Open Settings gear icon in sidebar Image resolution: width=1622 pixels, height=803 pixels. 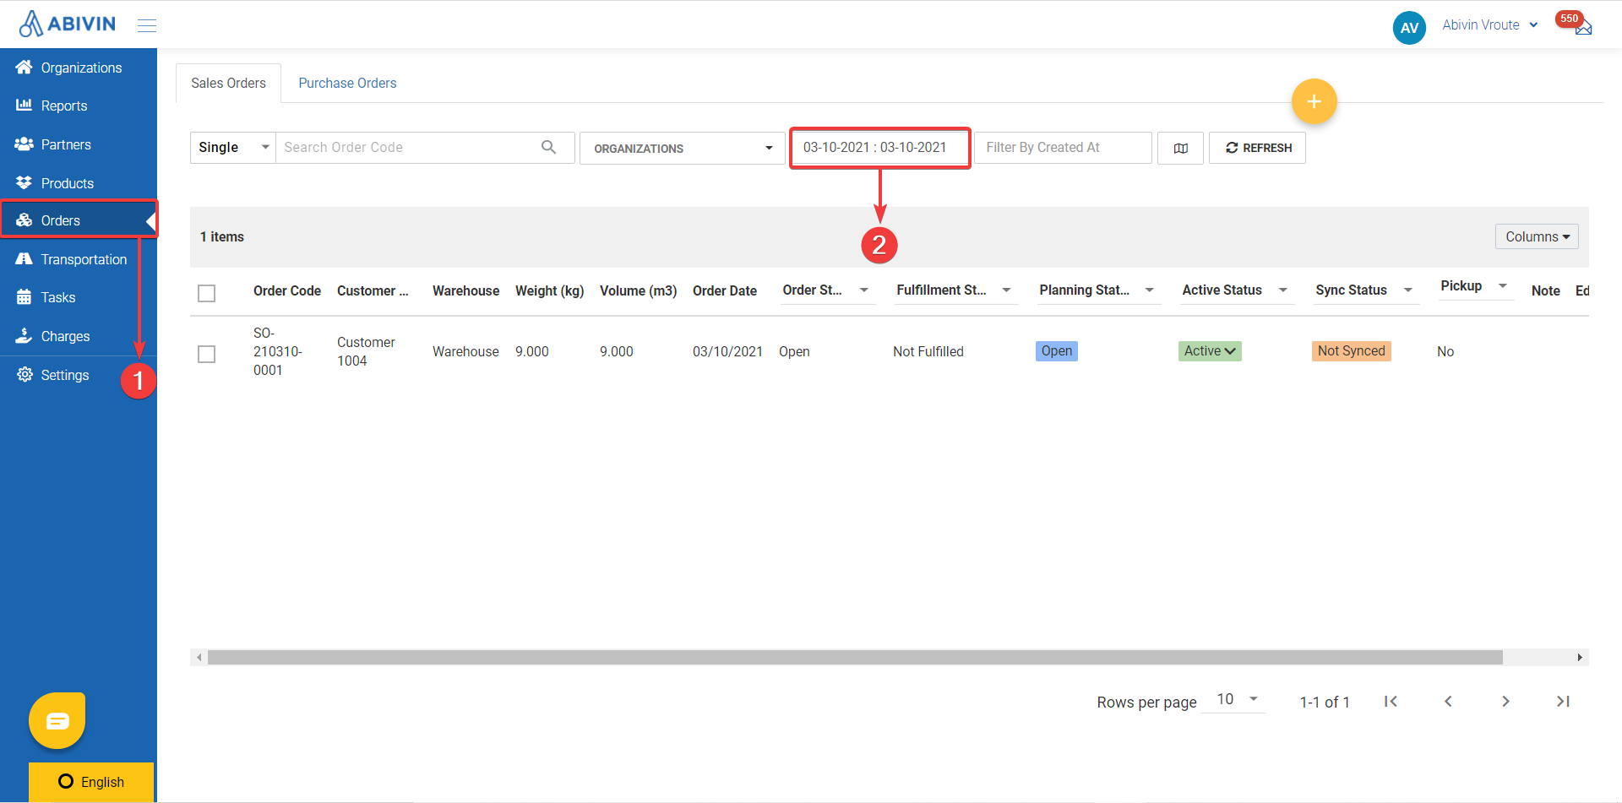tap(24, 375)
